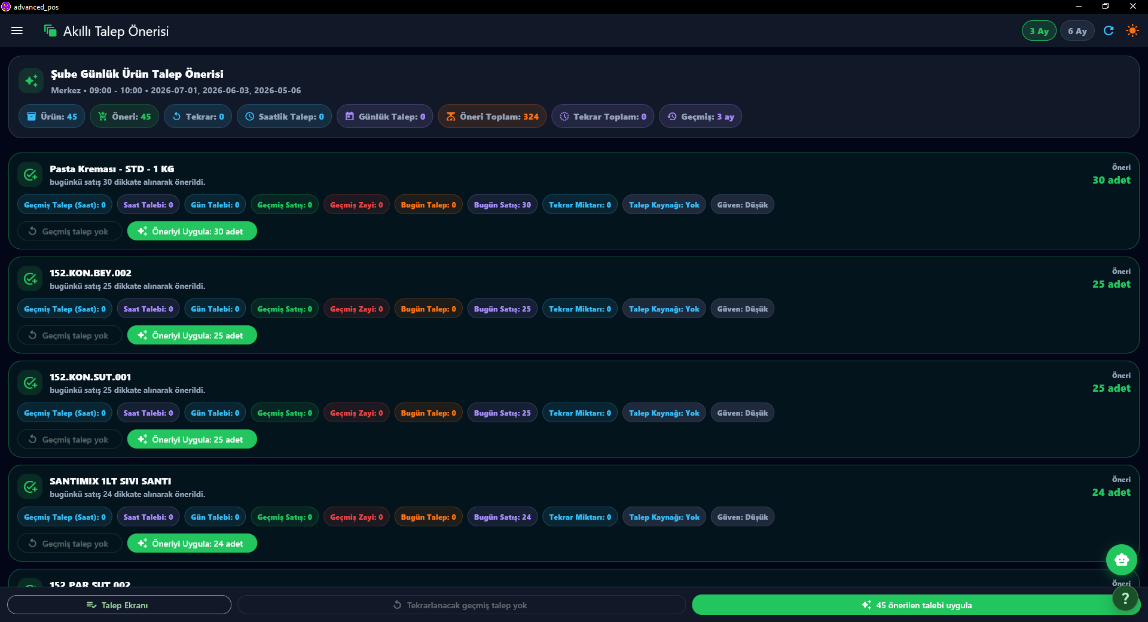Viewport: 1148px width, 622px height.
Task: Click Geçmiş talep yok on 152.KON.BEY.002 card
Action: tap(70, 336)
